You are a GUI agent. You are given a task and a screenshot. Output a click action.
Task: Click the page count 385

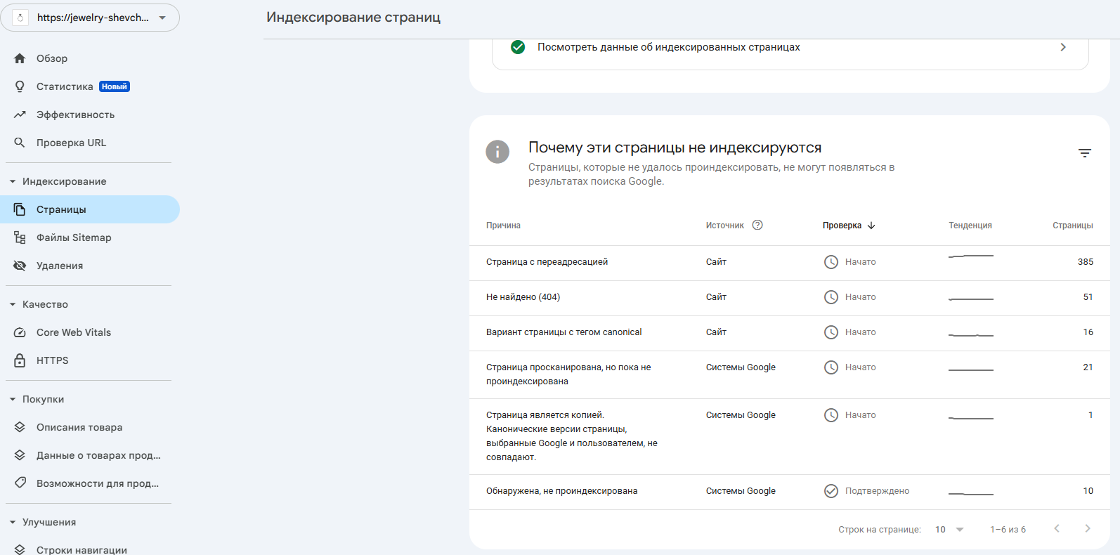(1086, 262)
